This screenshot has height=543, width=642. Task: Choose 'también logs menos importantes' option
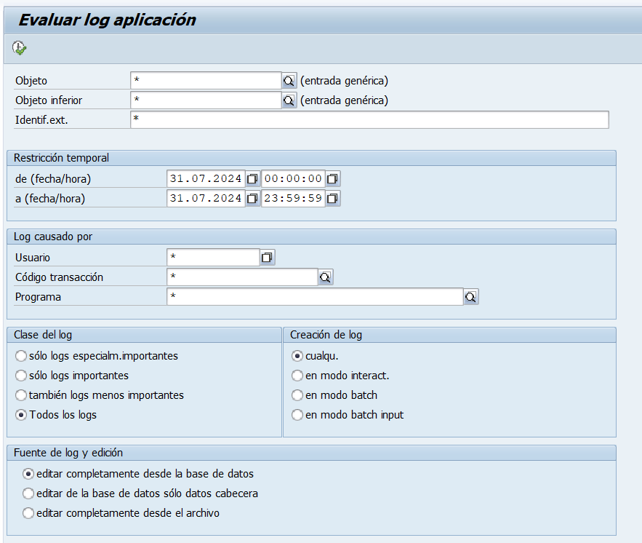pyautogui.click(x=21, y=395)
